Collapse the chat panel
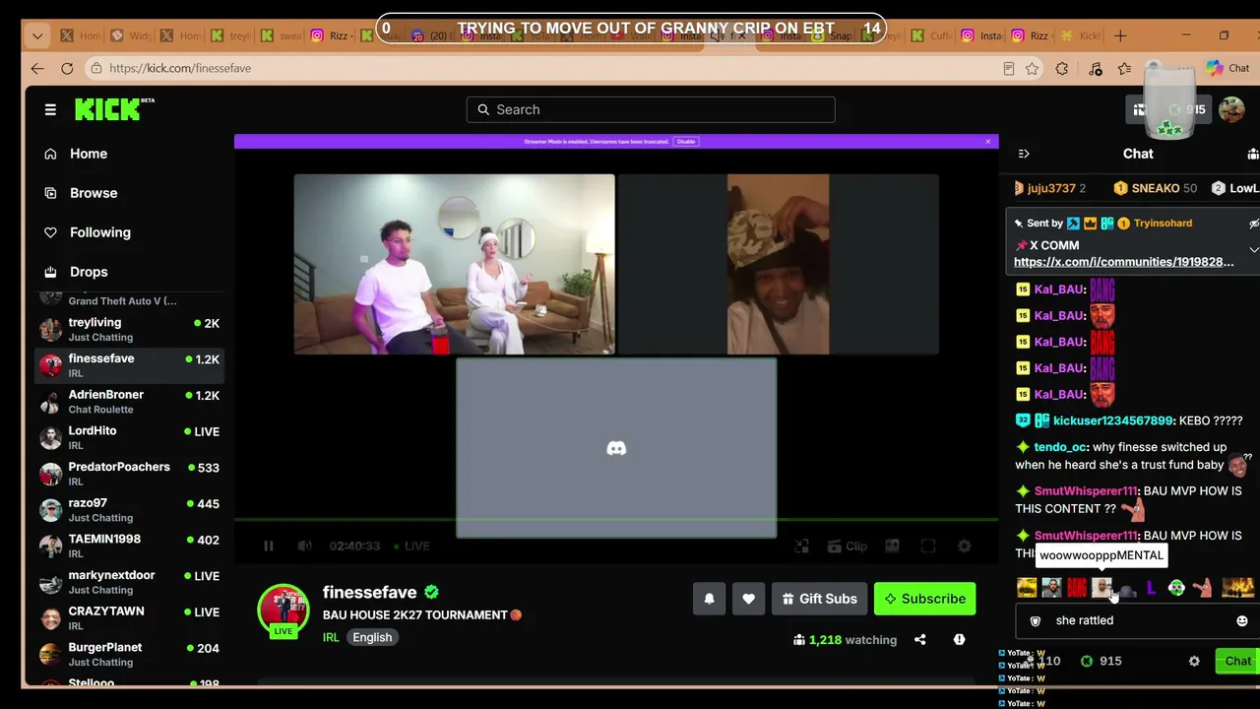The image size is (1260, 709). tap(1024, 154)
